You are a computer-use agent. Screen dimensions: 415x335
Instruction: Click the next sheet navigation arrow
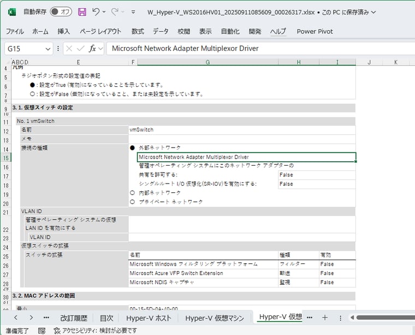pyautogui.click(x=31, y=318)
